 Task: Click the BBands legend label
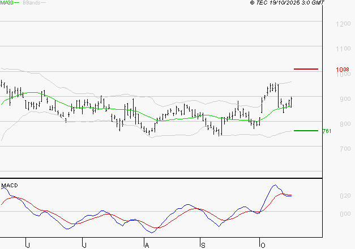pos(31,3)
